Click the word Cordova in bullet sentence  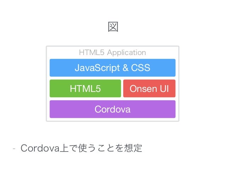pos(40,148)
